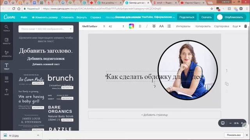The width and height of the screenshot is (250, 140).
Task: Click the user profile avatar circle
Action: pos(220,17)
